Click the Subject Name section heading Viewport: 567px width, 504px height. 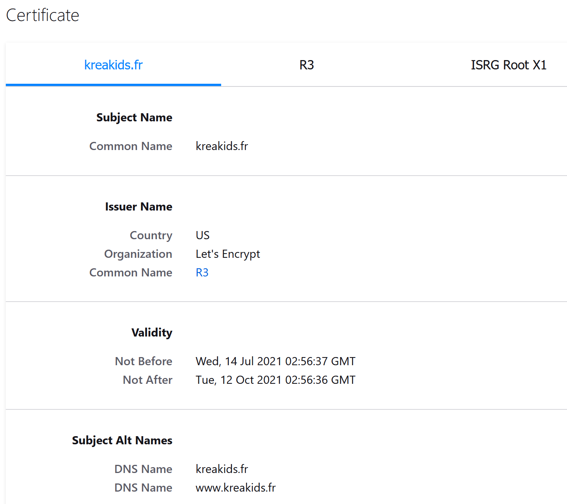[x=134, y=117]
